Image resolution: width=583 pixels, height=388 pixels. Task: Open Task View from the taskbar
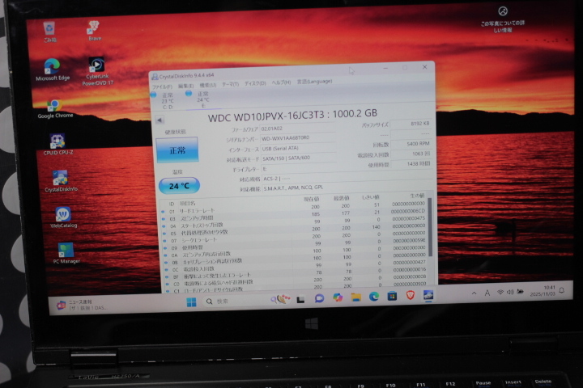click(300, 299)
